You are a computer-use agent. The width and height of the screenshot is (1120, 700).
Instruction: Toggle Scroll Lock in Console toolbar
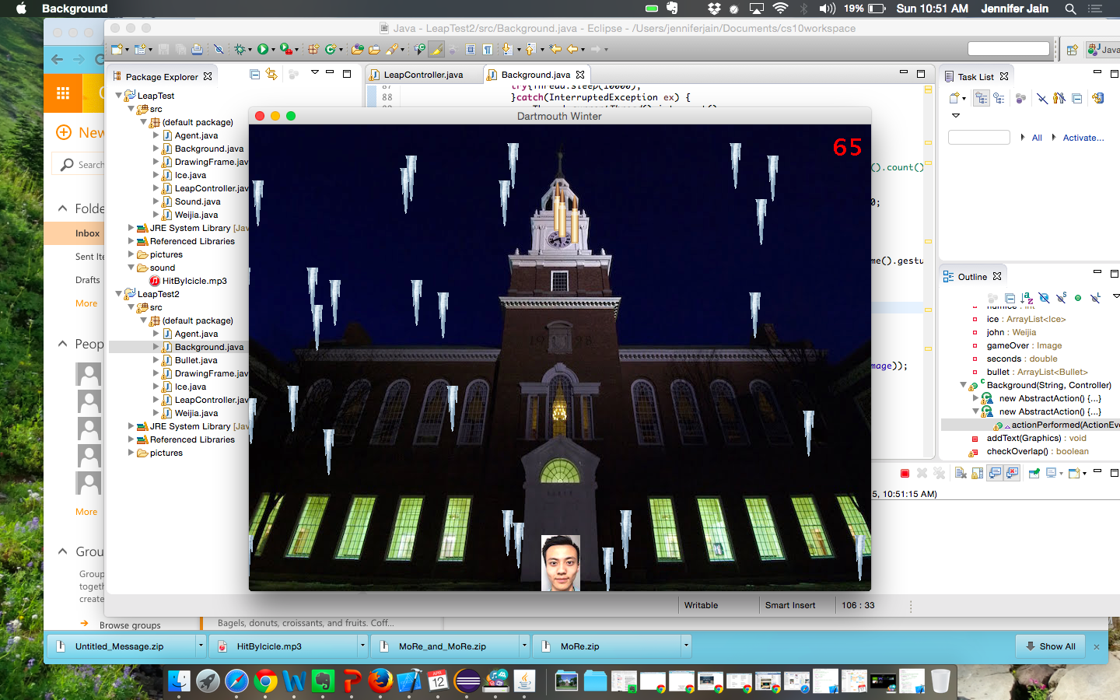point(978,473)
